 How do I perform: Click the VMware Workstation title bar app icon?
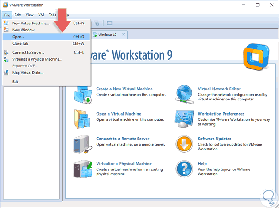(x=5, y=5)
